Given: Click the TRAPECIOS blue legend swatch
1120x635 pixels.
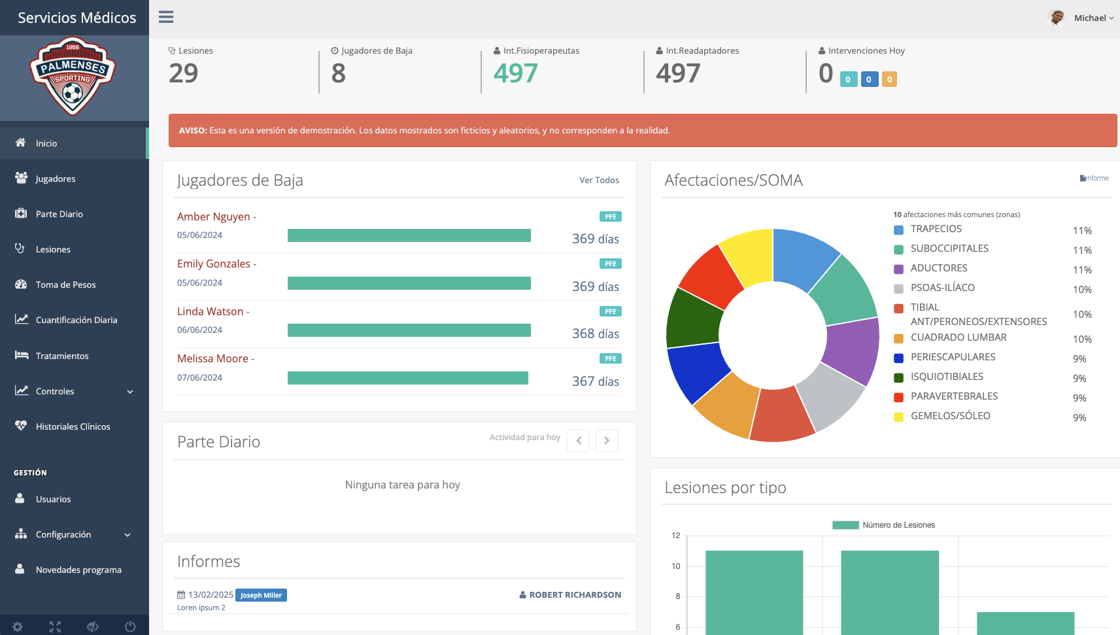Looking at the screenshot, I should [898, 230].
